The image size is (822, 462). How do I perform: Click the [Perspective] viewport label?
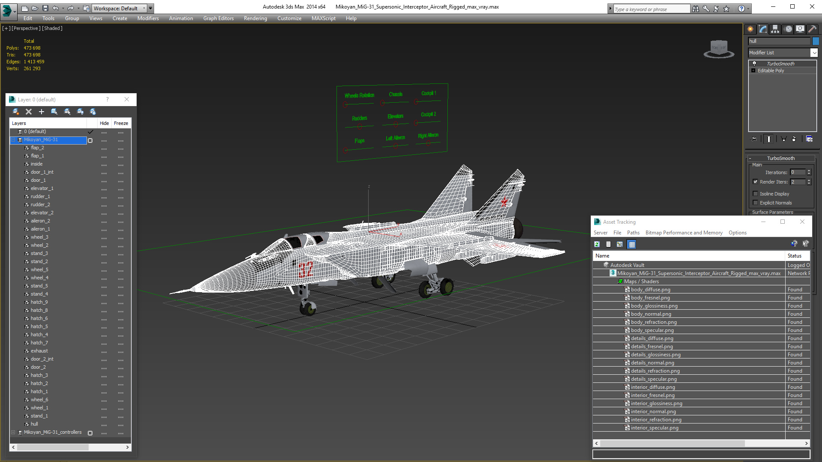tap(26, 28)
